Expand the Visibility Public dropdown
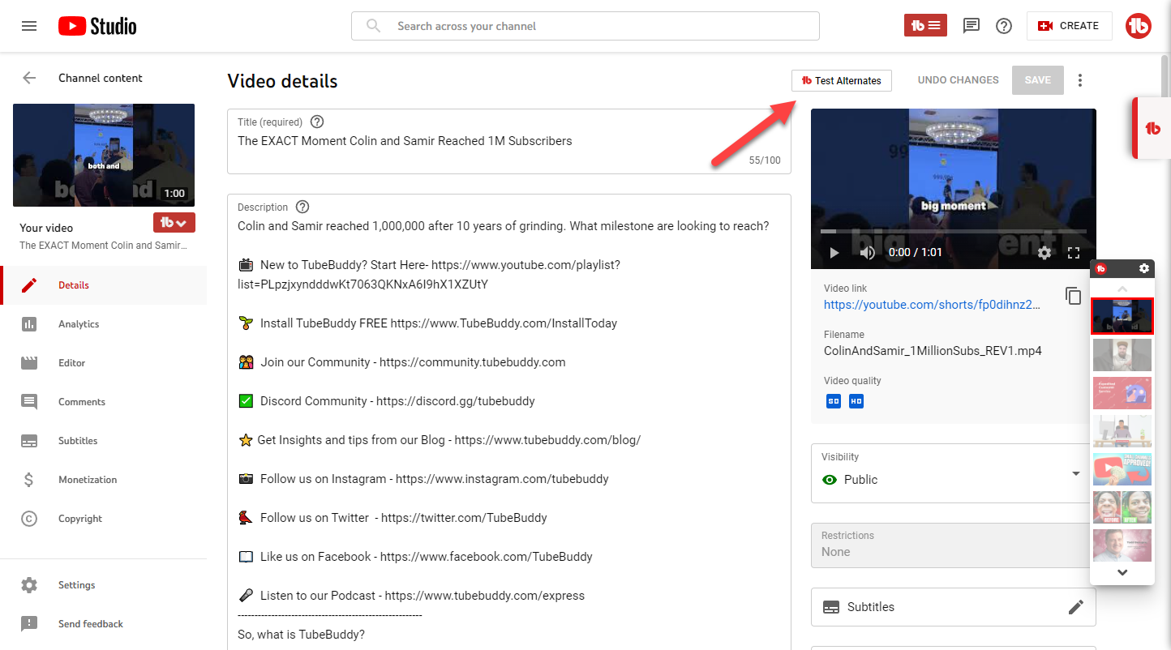 (x=1075, y=473)
